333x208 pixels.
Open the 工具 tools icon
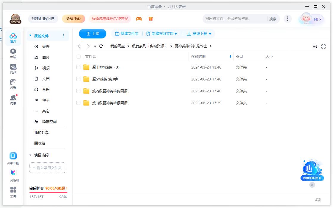coord(13,192)
